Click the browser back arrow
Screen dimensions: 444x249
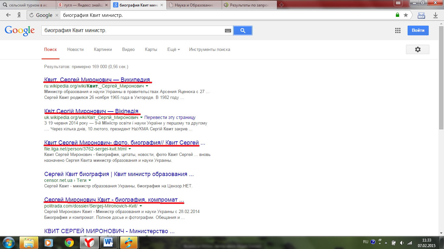tap(8, 15)
